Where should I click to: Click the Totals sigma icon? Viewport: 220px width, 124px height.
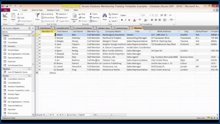point(93,14)
